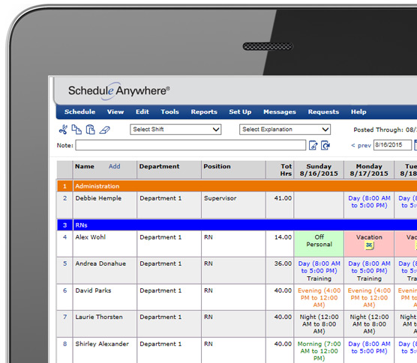Select the Administration group row
The width and height of the screenshot is (417, 363).
[x=237, y=186]
